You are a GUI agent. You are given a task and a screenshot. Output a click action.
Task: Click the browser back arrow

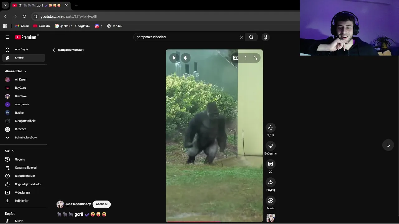click(6, 16)
